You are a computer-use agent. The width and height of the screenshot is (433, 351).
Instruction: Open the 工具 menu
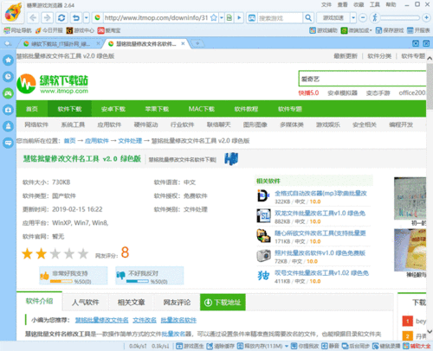[x=375, y=4]
